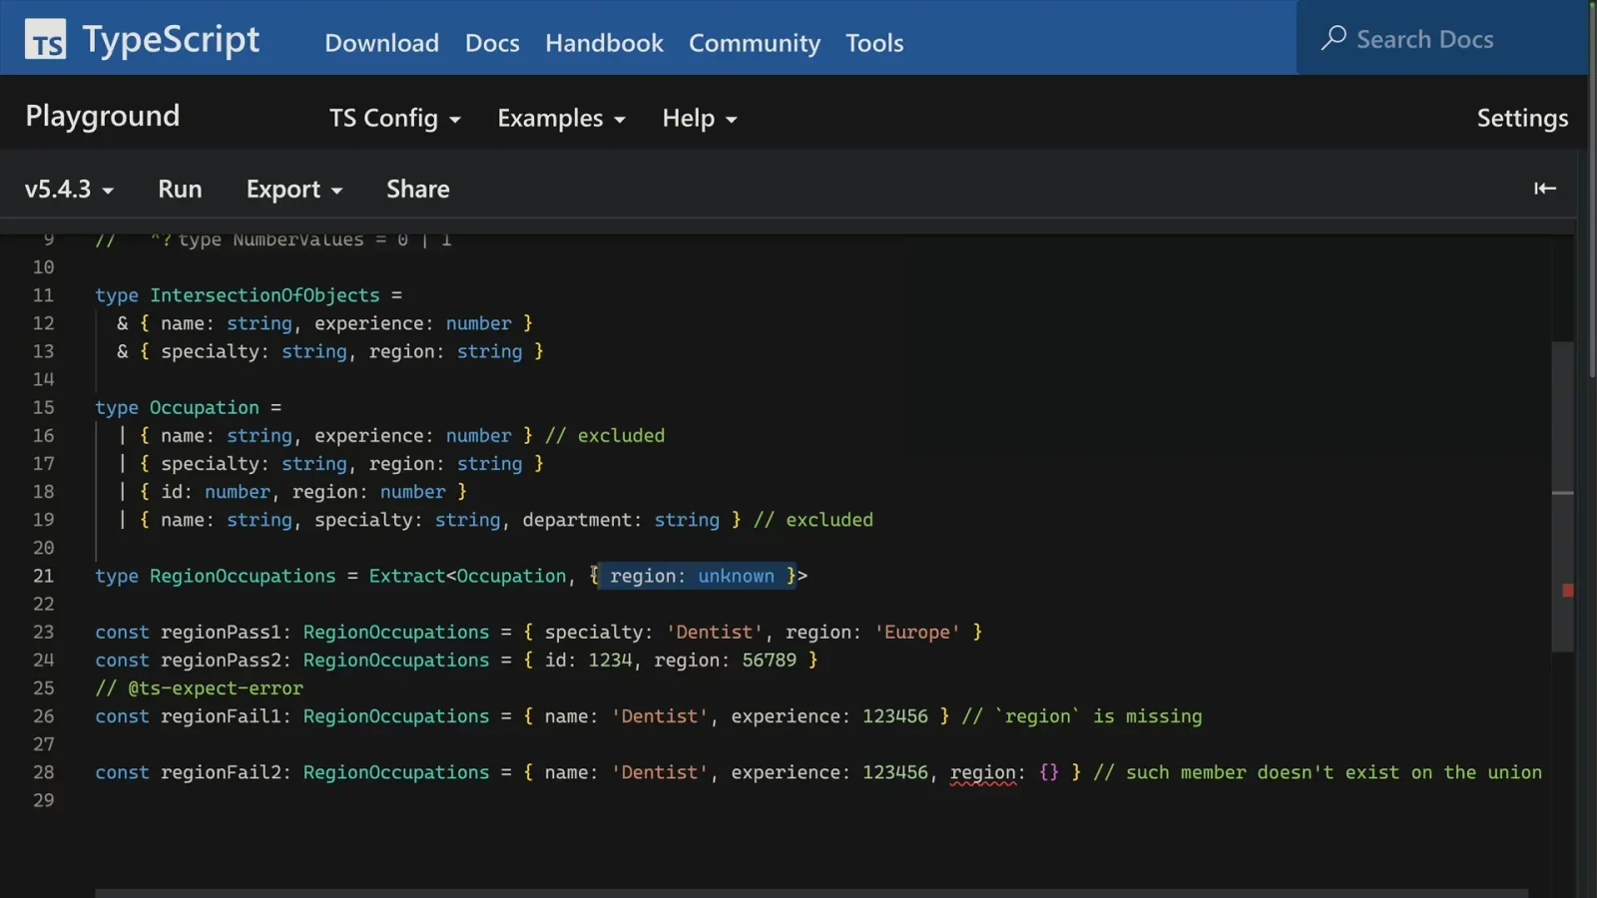
Task: Expand the TS Config dropdown
Action: point(395,118)
